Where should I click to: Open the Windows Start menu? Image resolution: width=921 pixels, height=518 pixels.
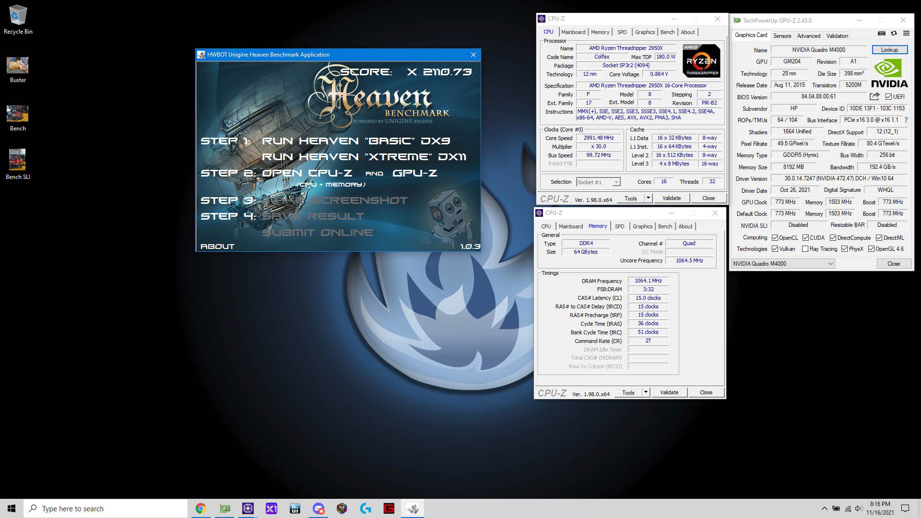[x=12, y=508]
